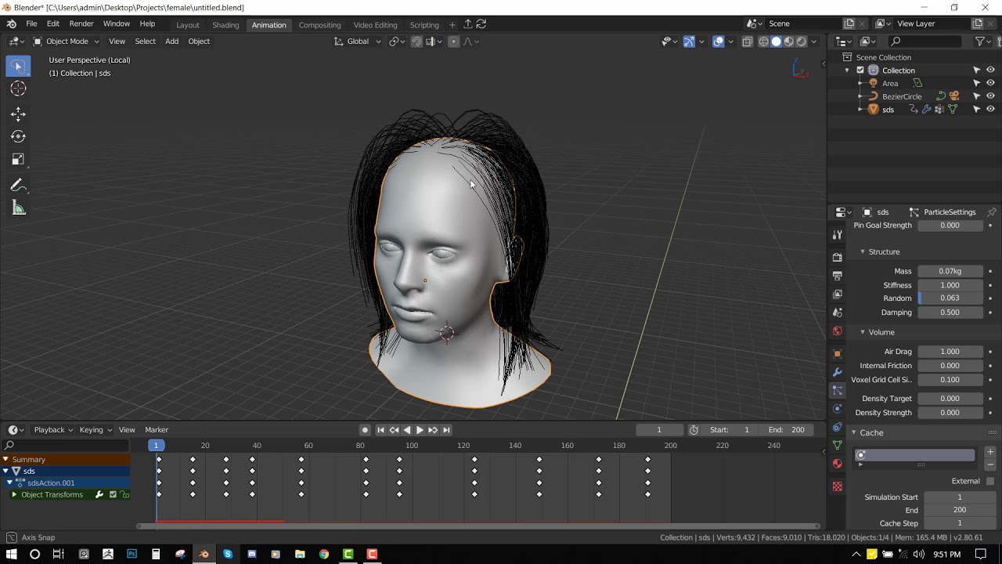Activate the Scale tool
Image resolution: width=1002 pixels, height=564 pixels.
click(18, 159)
